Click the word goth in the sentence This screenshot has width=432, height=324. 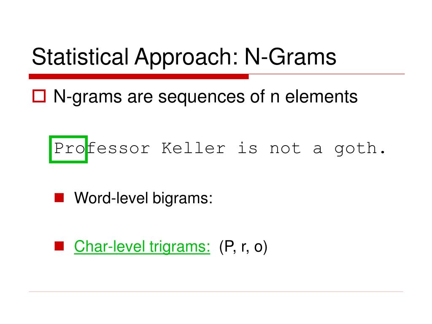point(355,150)
